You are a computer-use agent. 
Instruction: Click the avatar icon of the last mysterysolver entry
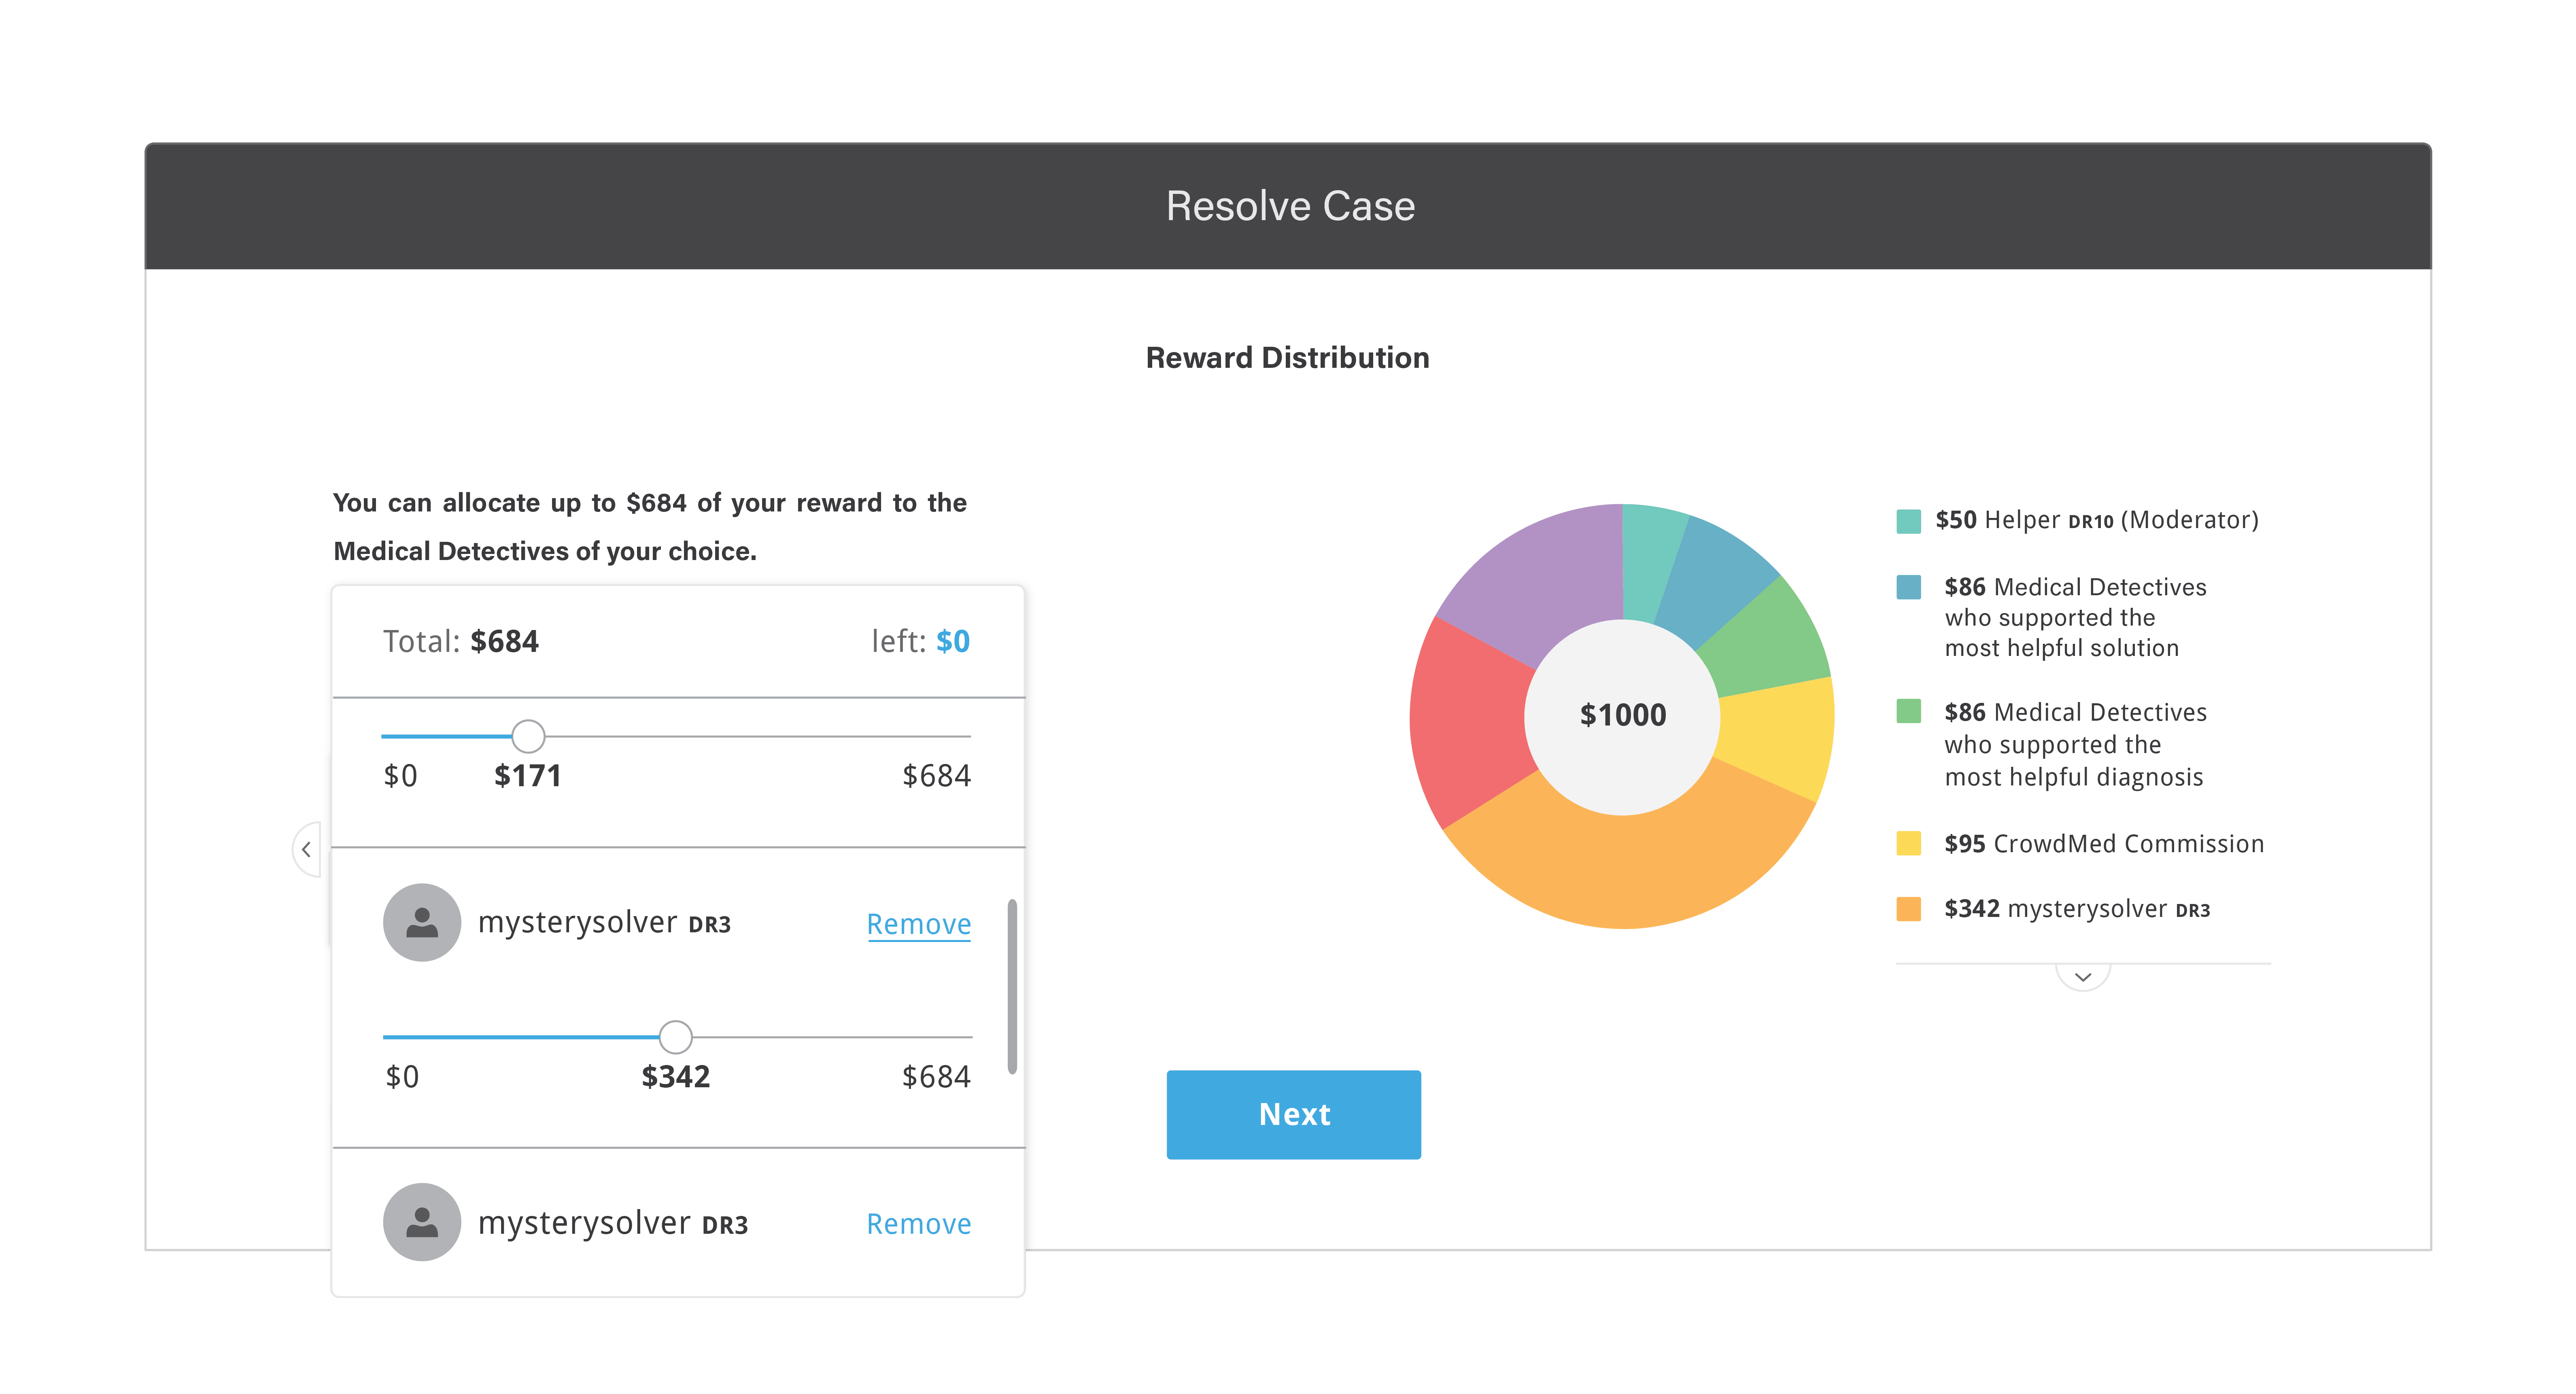(x=422, y=1222)
